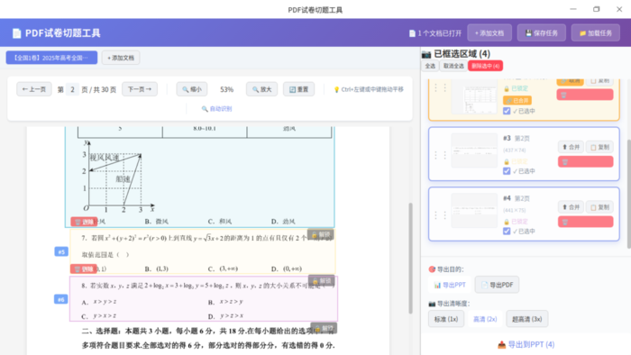The width and height of the screenshot is (631, 355).
Task: Delete region #3 with red trash button
Action: (x=586, y=161)
